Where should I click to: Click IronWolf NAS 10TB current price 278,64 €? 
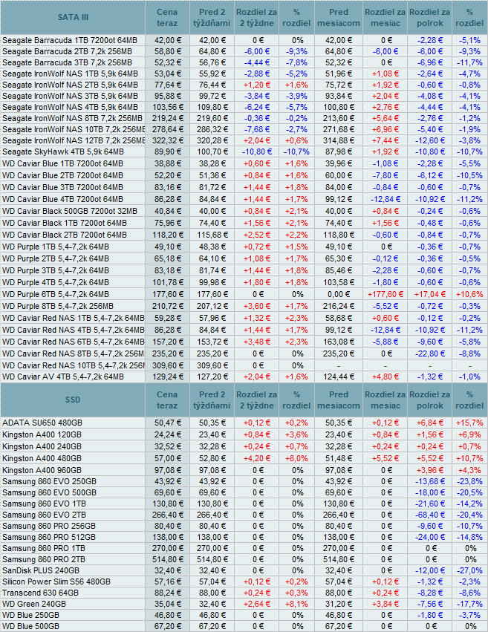168,129
